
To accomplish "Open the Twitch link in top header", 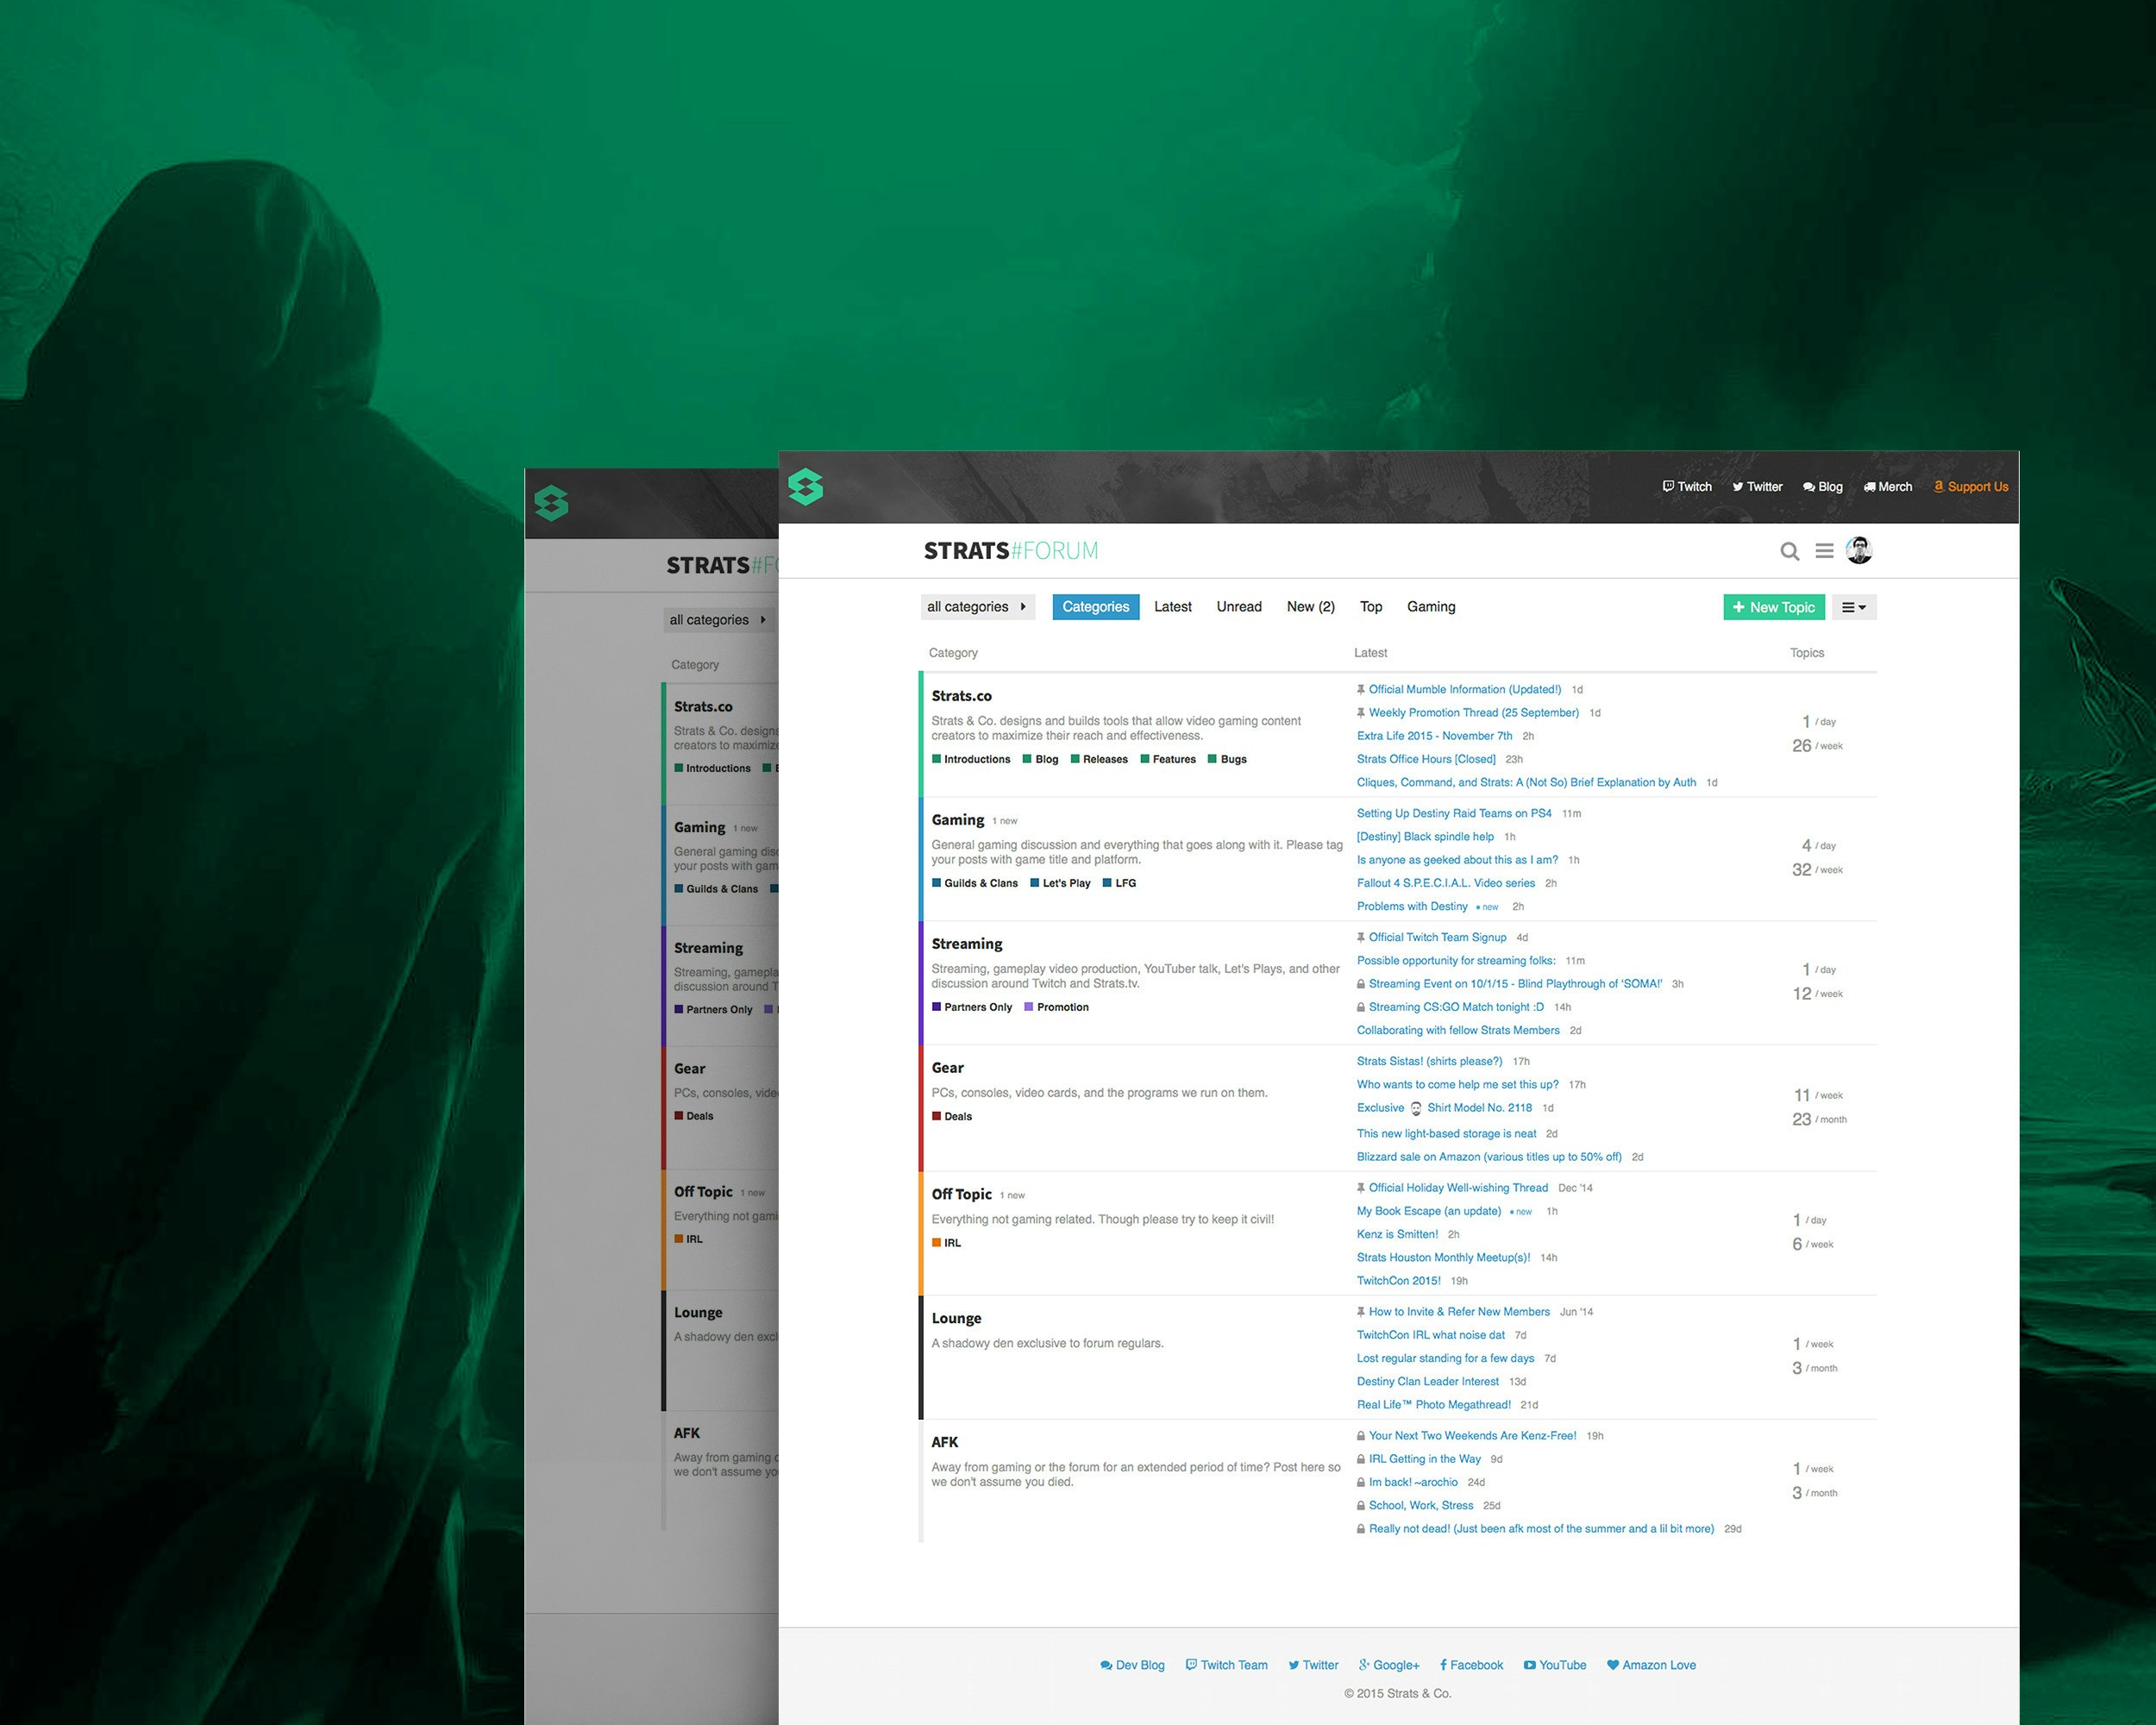I will 1687,487.
